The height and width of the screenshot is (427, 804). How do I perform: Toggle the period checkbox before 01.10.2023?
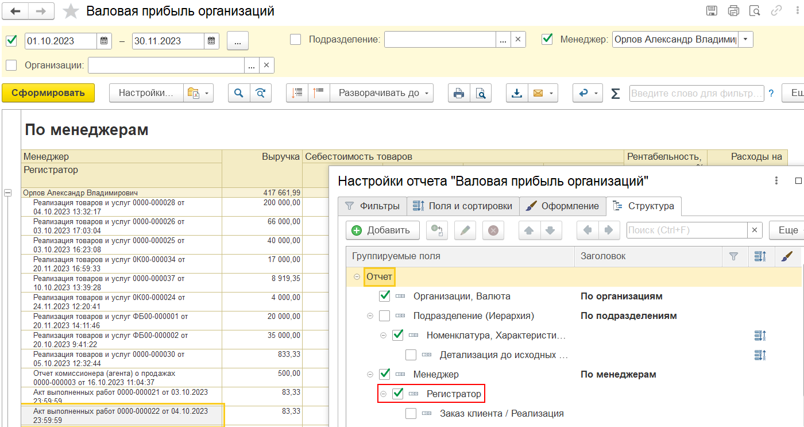[11, 41]
